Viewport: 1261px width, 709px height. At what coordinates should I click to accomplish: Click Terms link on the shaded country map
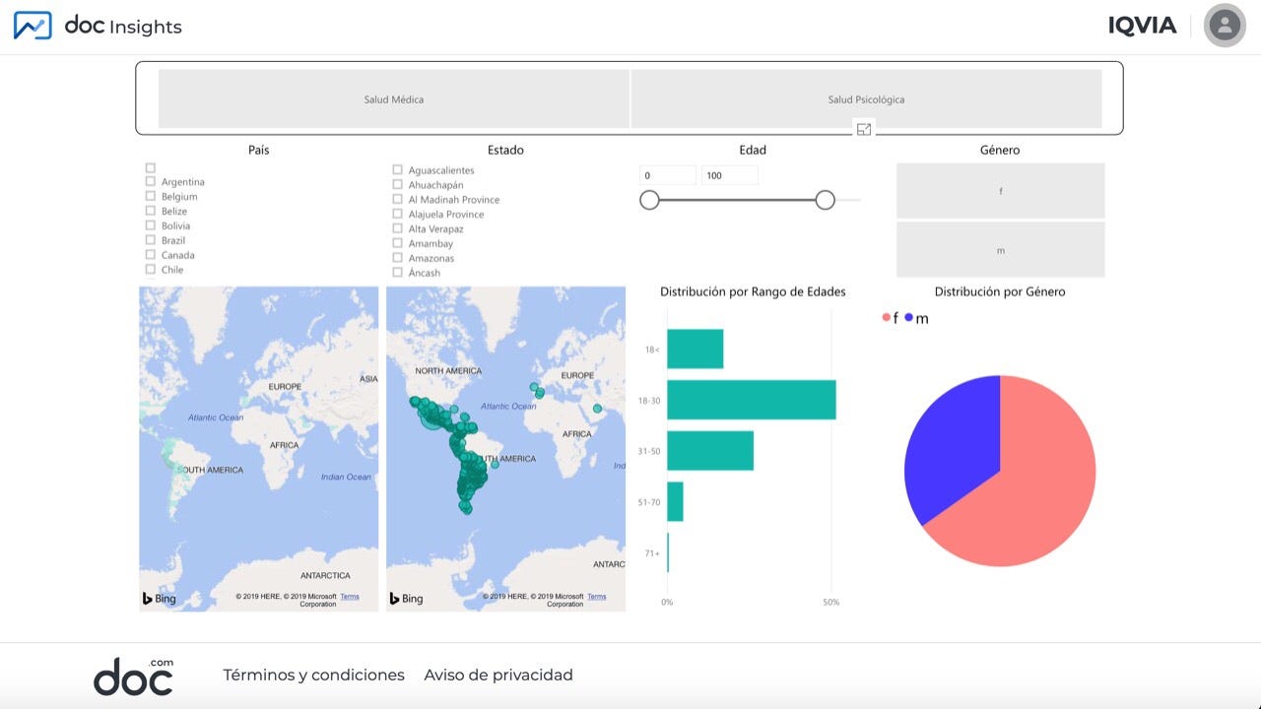350,597
